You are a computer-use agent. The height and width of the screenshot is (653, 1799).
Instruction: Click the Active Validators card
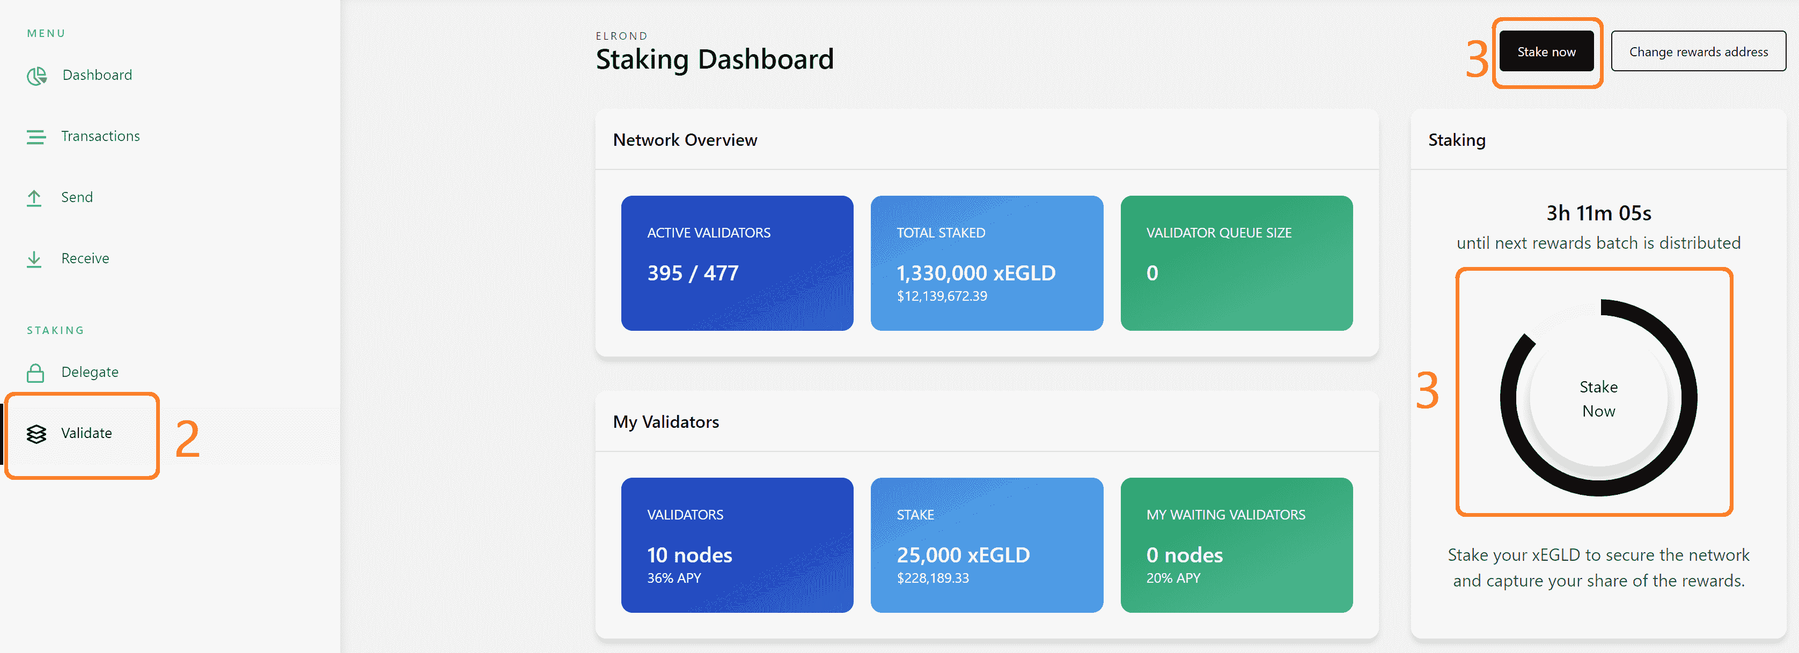click(x=737, y=263)
